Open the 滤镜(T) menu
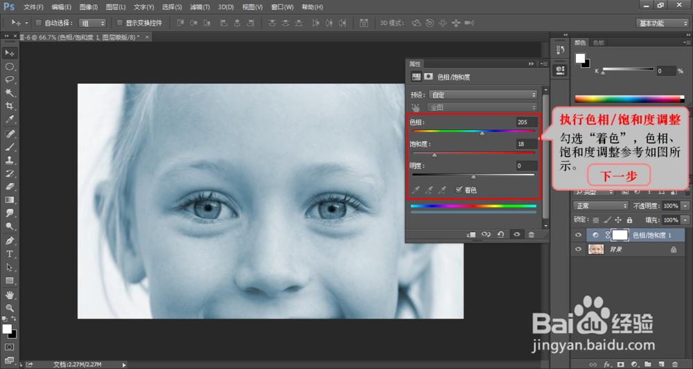The height and width of the screenshot is (369, 693). point(200,7)
